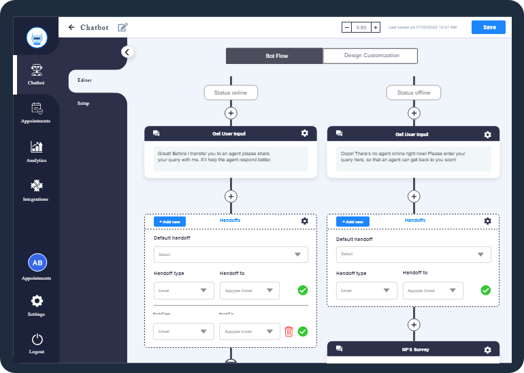Decrease zoom with minus button
This screenshot has width=524, height=373.
347,27
